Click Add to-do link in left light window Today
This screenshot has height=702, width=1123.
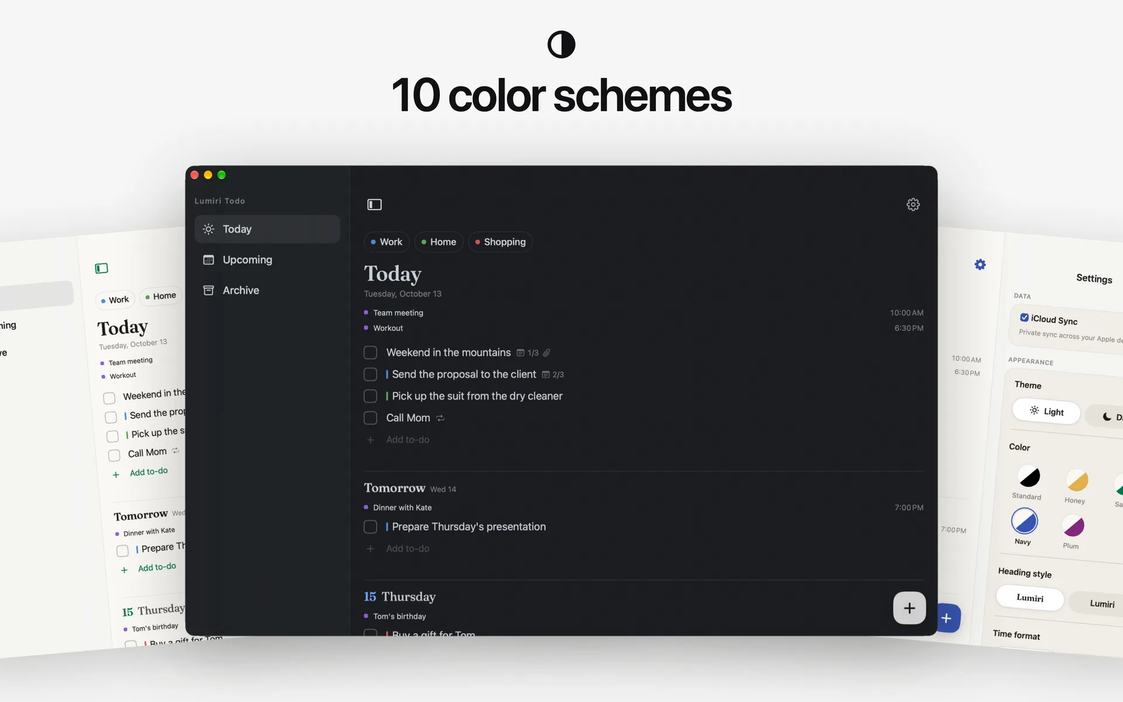[149, 472]
